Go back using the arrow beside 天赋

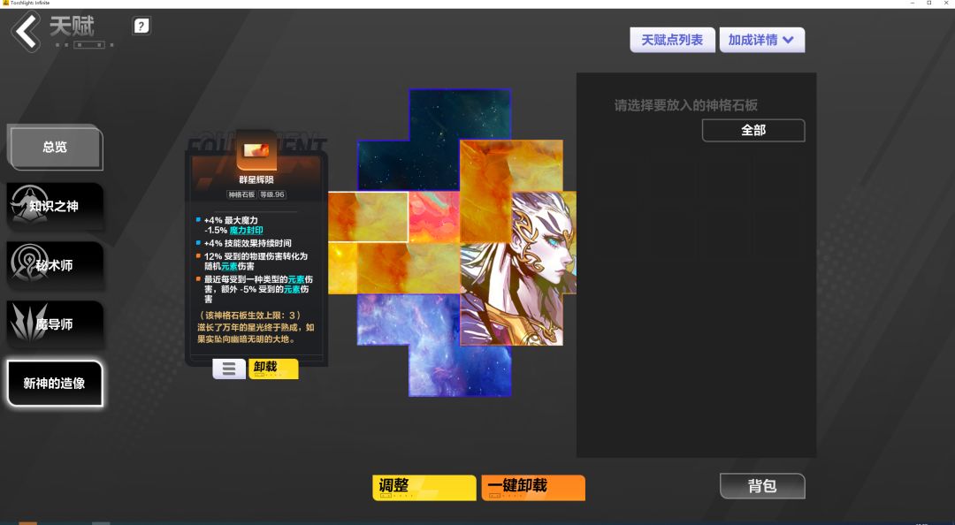(26, 30)
